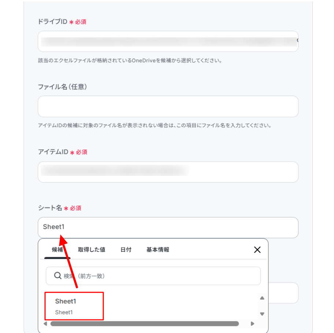The width and height of the screenshot is (334, 333).
Task: Close the candidate popup with X icon
Action: coord(257,249)
